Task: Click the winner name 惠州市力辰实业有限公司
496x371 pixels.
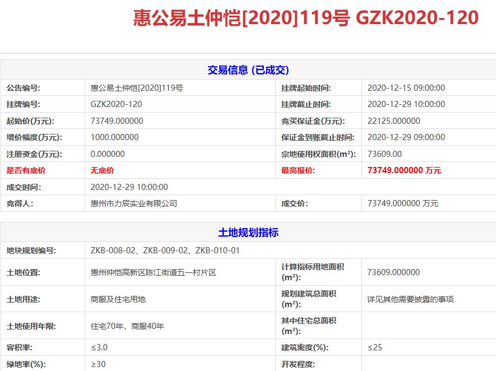Action: pyautogui.click(x=134, y=203)
